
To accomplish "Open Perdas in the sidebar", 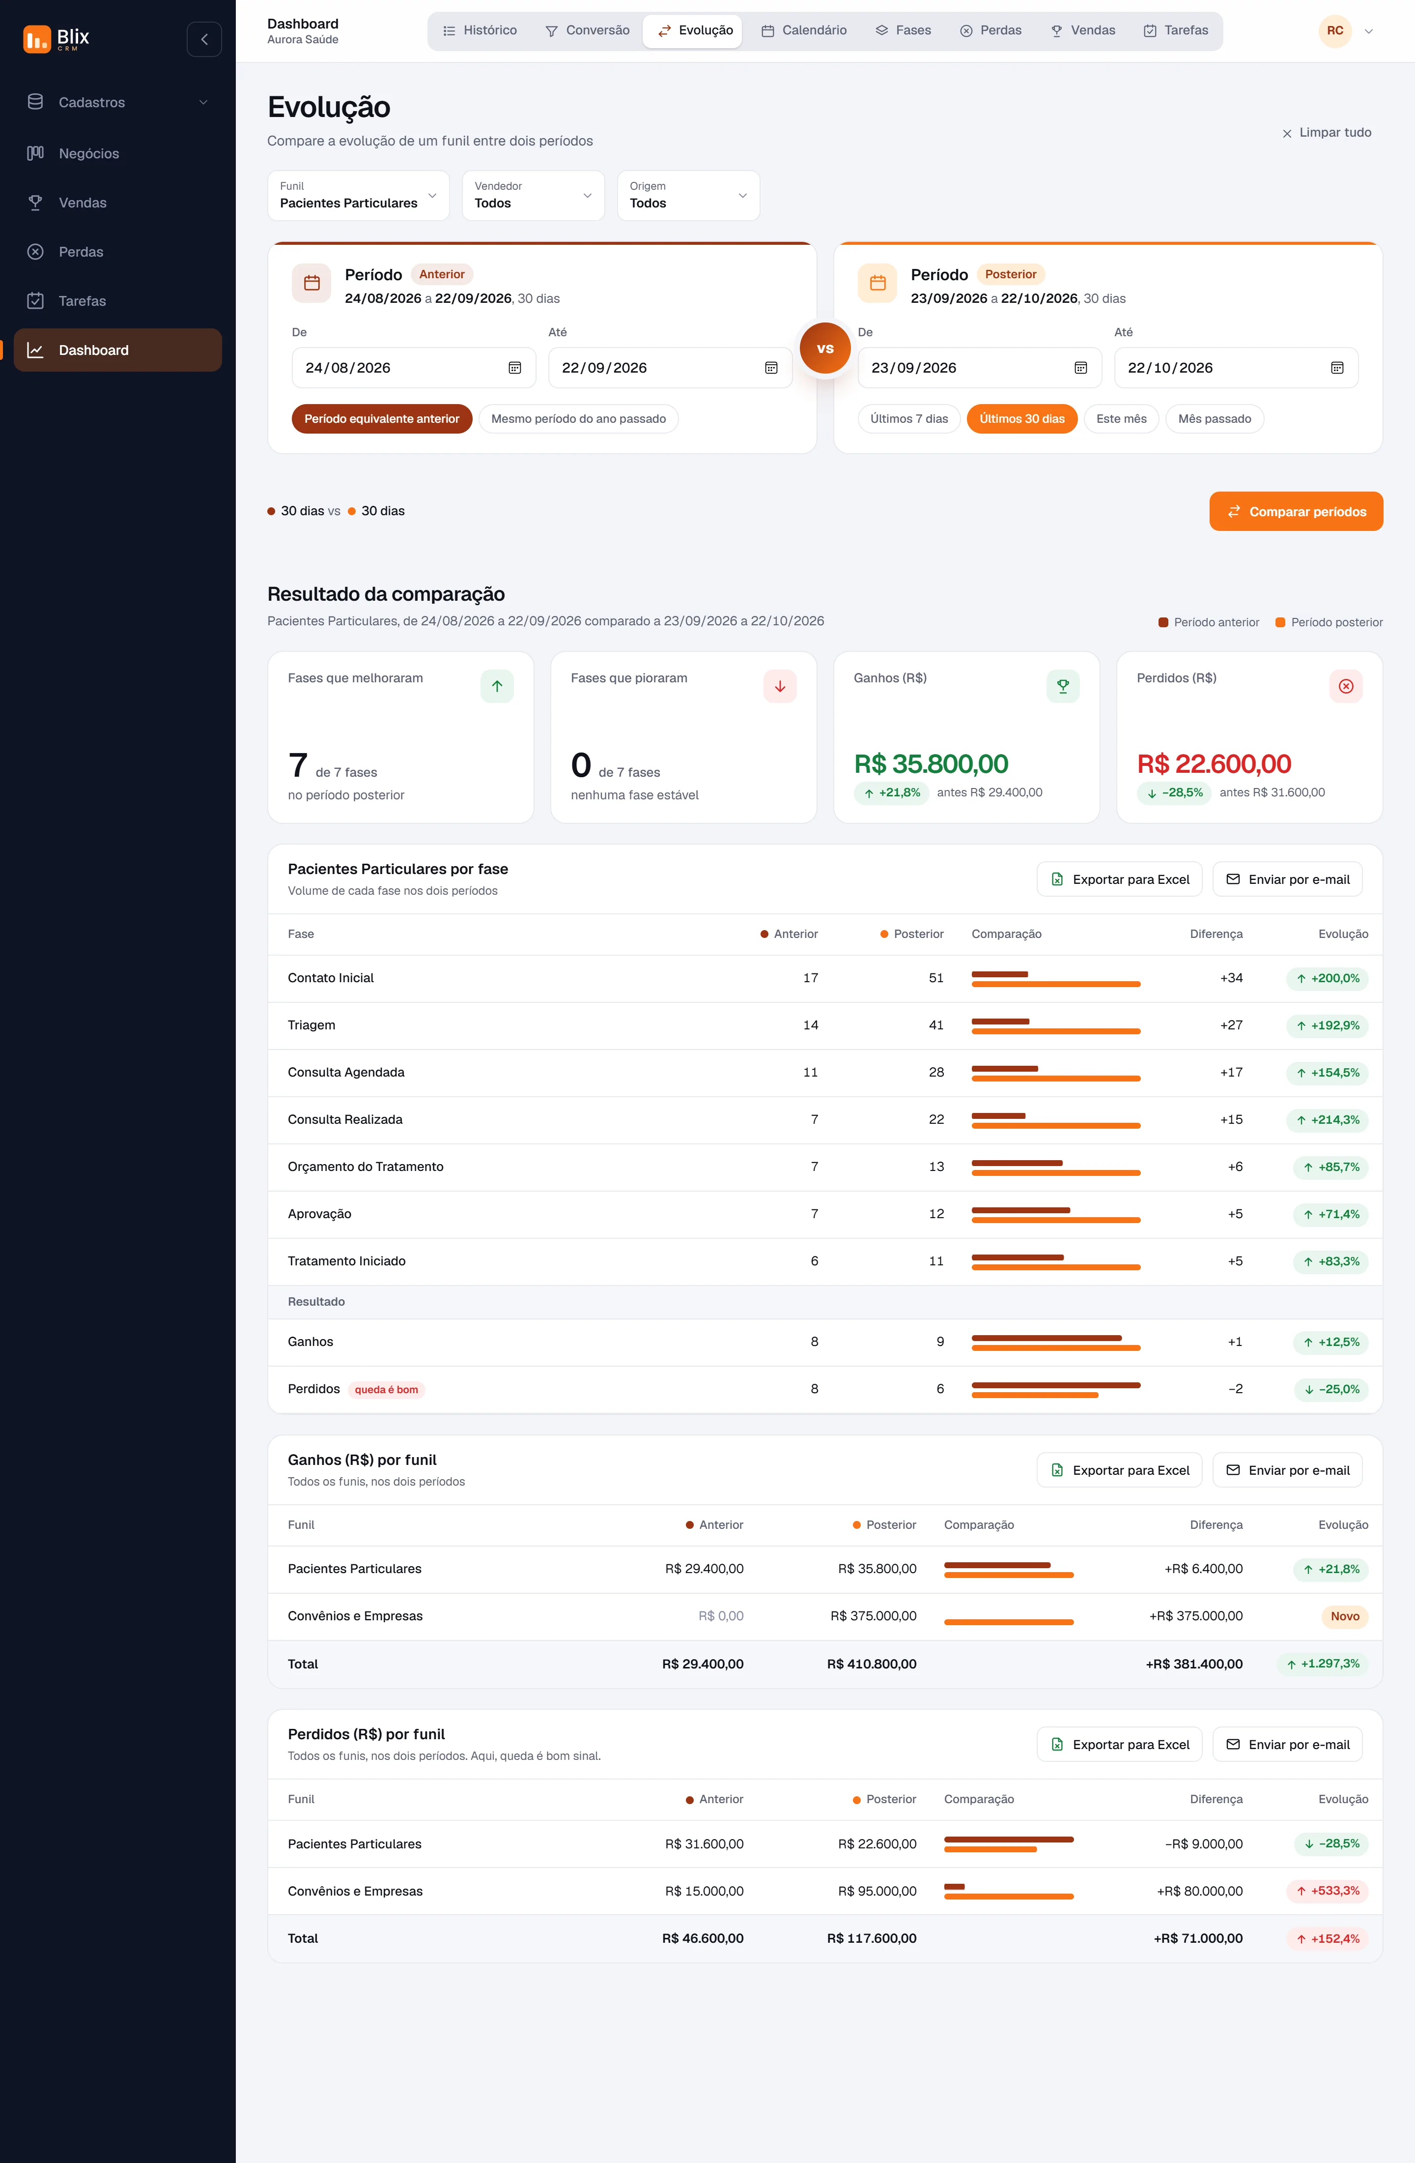I will coord(117,252).
